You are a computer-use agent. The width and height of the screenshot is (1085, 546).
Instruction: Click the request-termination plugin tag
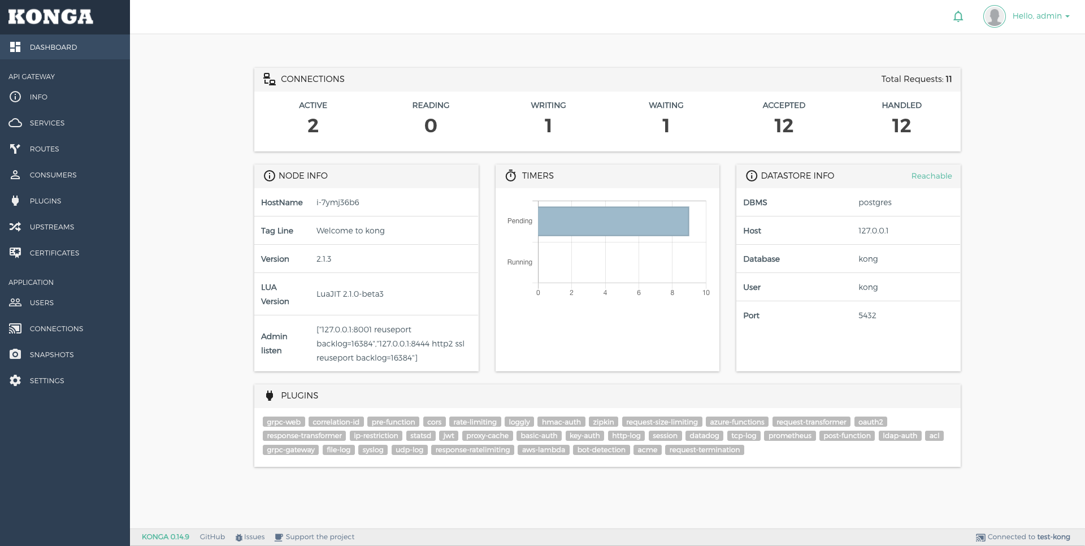click(704, 450)
